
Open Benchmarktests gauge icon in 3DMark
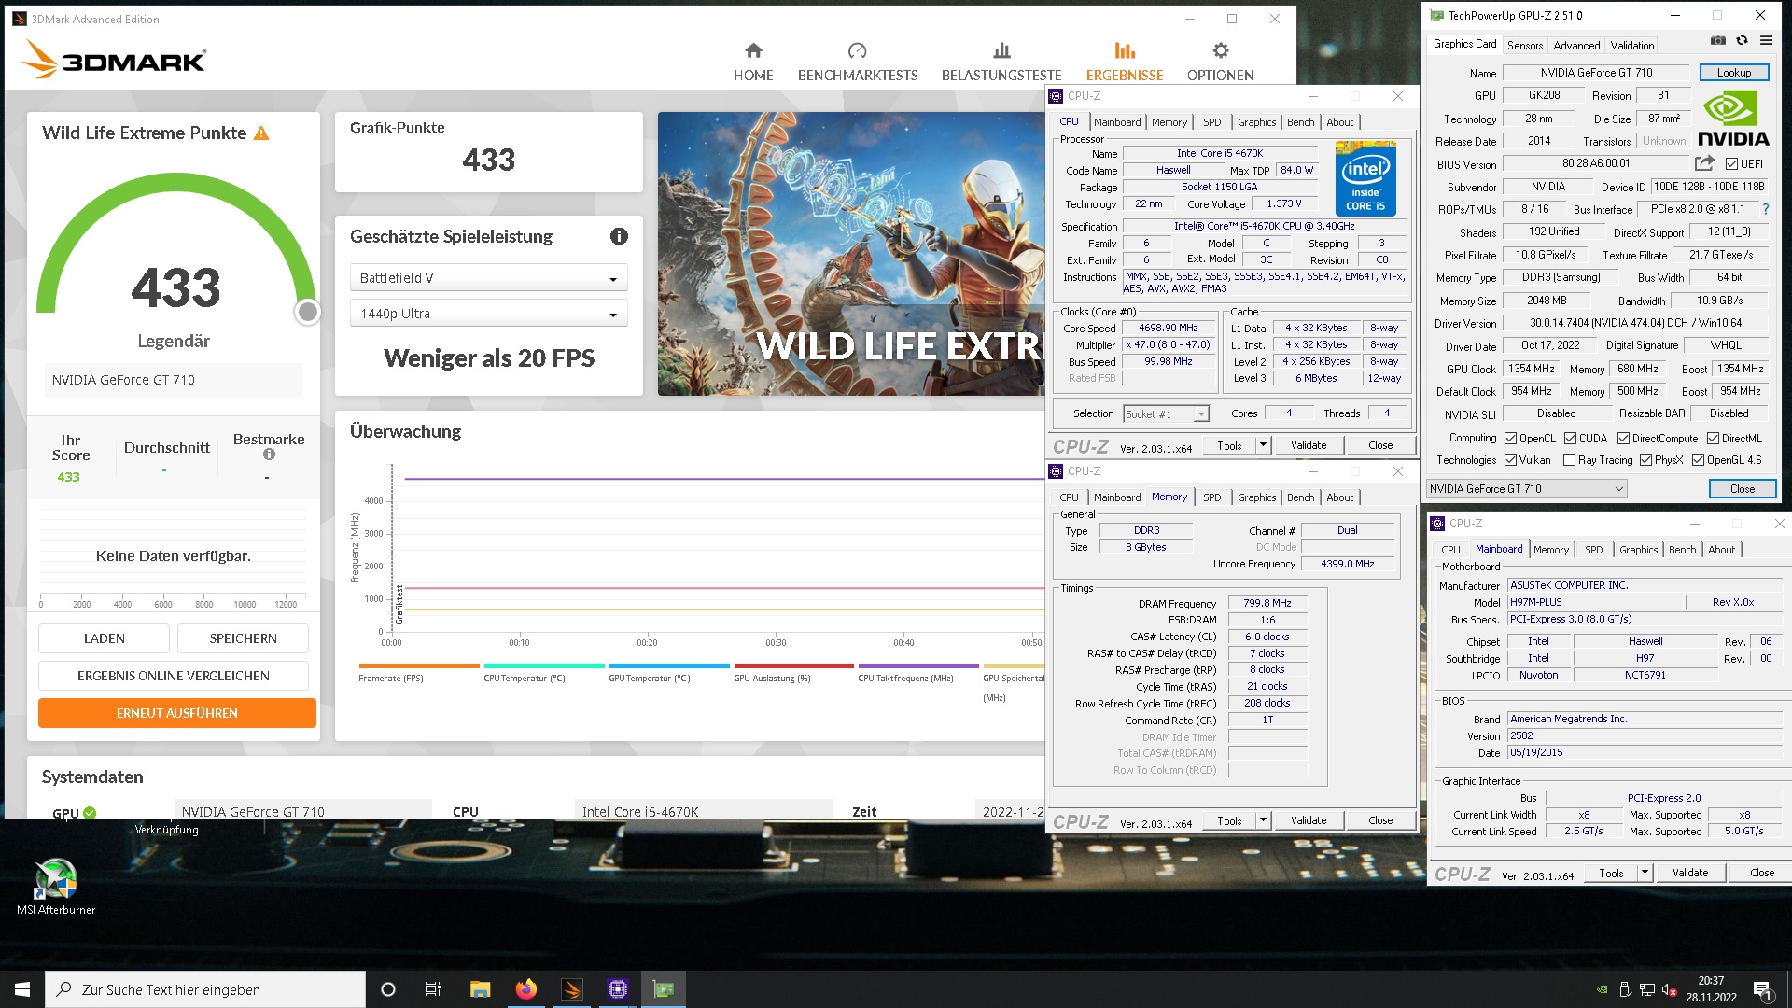pyautogui.click(x=857, y=50)
